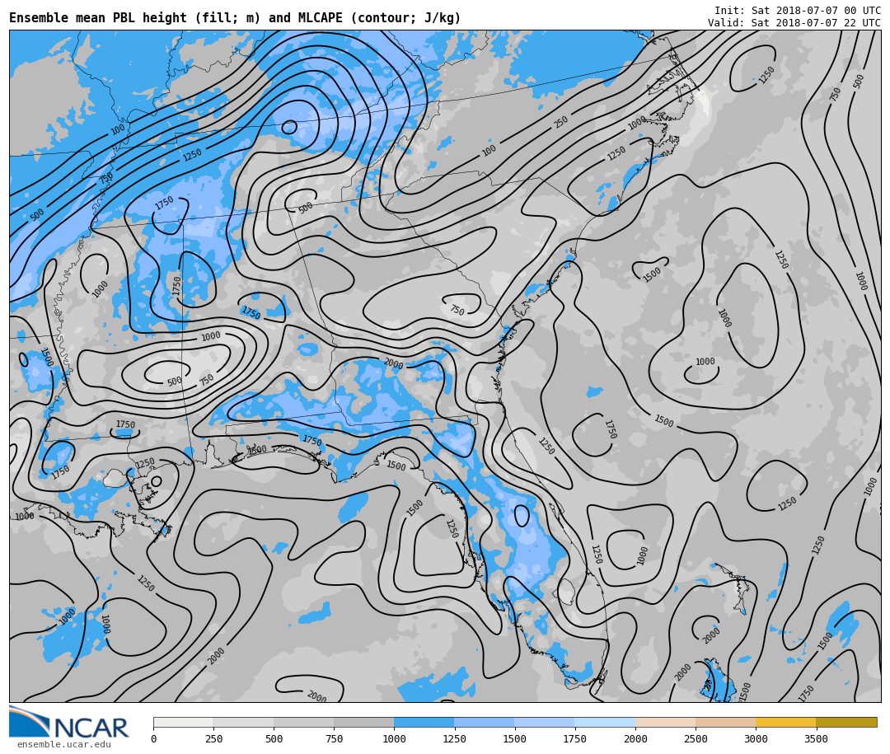Select the map title about PBL height and MLCAPE
Viewport: 890px width, 754px height.
[x=234, y=18]
